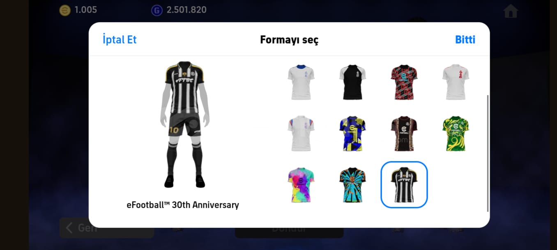Click the jersey list scrollbar
The width and height of the screenshot is (557, 250).
point(488,153)
